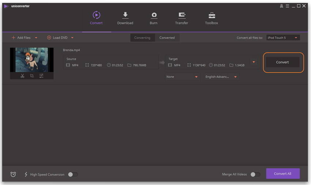Switch to the Converted sub-tab
311x185 pixels.
point(167,38)
